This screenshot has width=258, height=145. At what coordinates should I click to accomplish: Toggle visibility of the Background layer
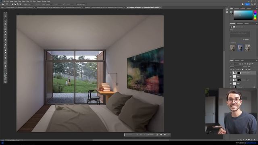click(231, 87)
